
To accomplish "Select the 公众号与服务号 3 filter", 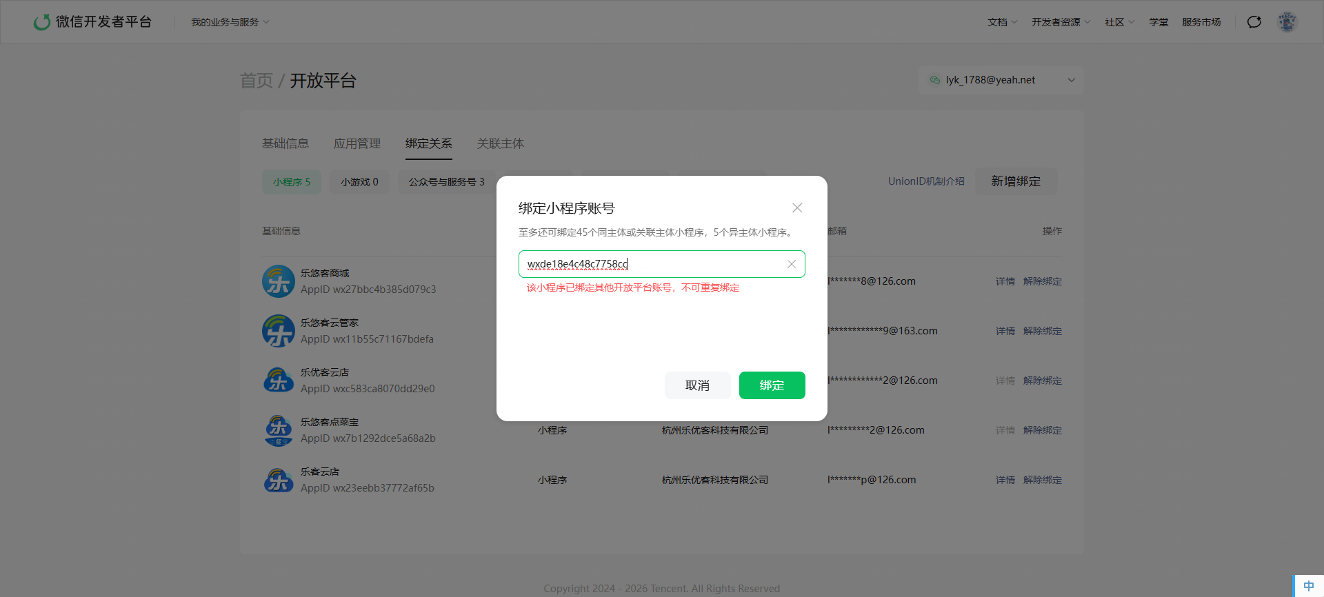I will point(447,182).
